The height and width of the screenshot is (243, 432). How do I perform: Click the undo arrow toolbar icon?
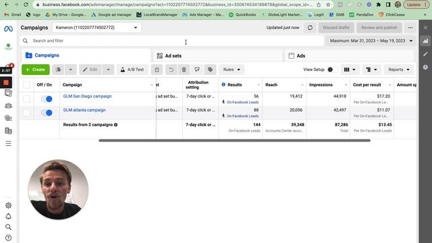pyautogui.click(x=171, y=70)
